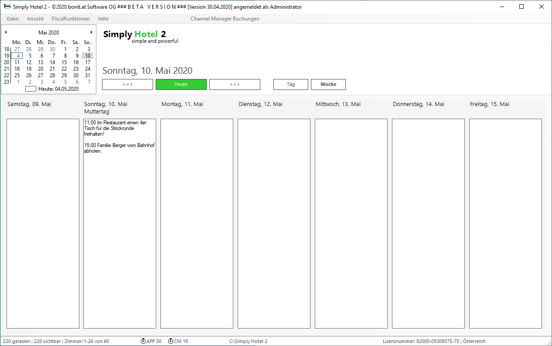Open the Datei menu
This screenshot has height=346, width=552.
(13, 19)
